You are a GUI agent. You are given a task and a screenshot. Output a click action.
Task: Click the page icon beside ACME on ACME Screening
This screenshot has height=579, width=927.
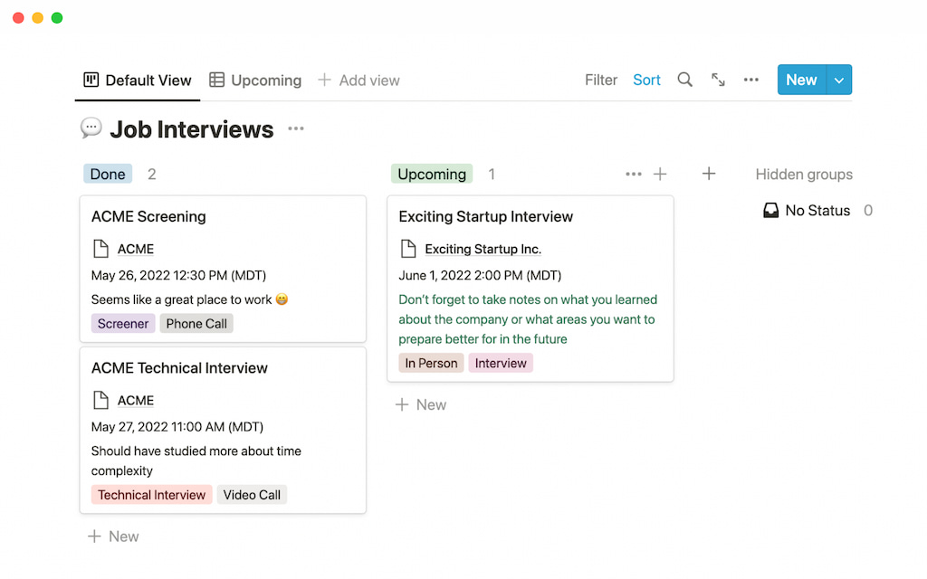tap(100, 249)
